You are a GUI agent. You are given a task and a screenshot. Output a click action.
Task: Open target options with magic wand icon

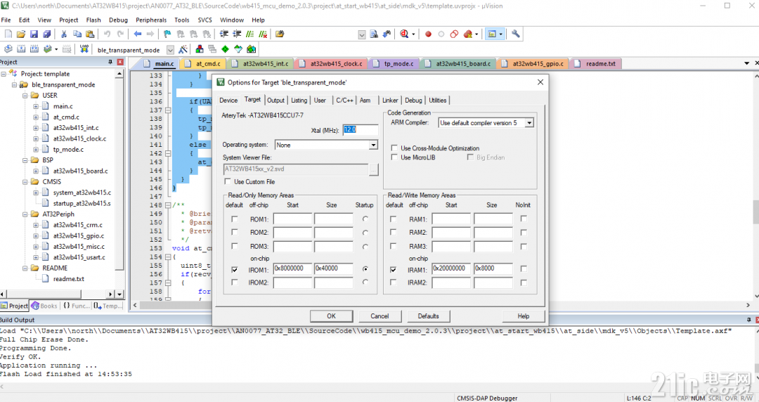coord(183,49)
